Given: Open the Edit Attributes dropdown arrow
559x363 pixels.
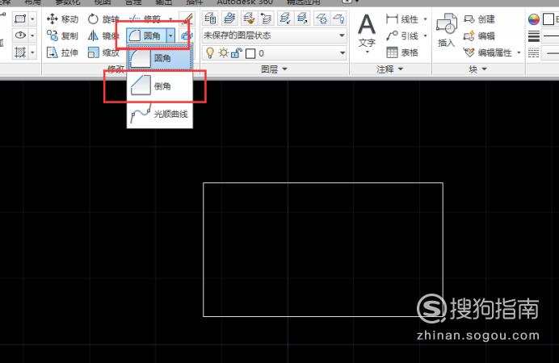Looking at the screenshot, I should click(x=519, y=52).
